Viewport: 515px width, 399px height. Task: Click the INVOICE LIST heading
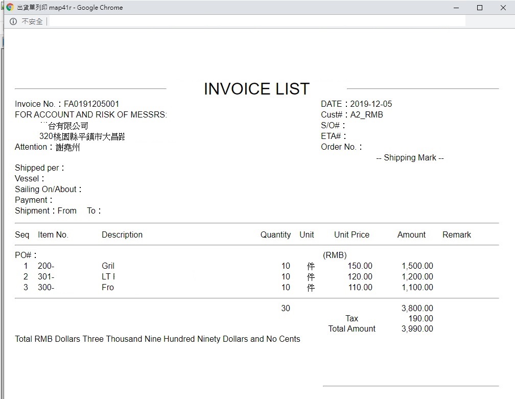(256, 89)
